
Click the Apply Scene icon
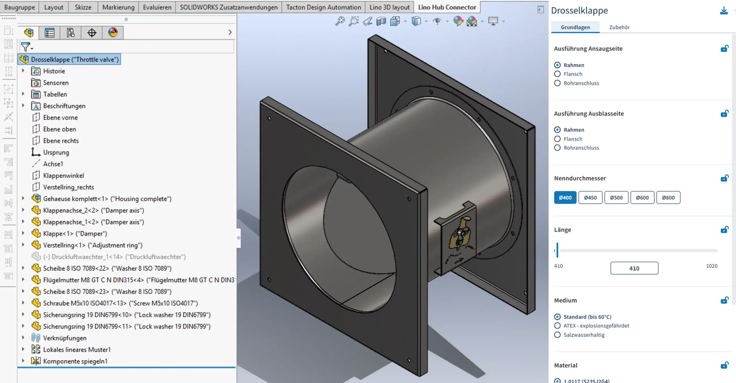472,21
